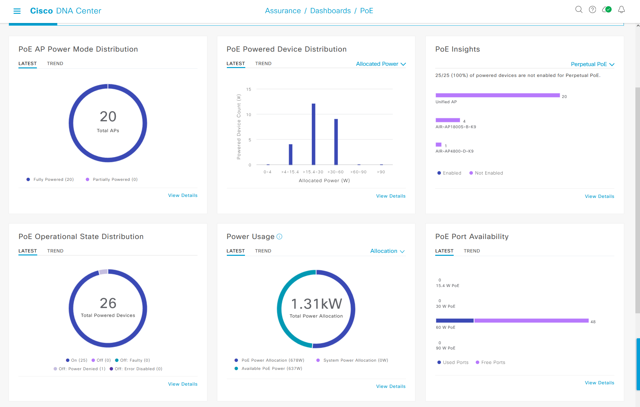
Task: Open View Details for PoE Insights
Action: tap(599, 196)
